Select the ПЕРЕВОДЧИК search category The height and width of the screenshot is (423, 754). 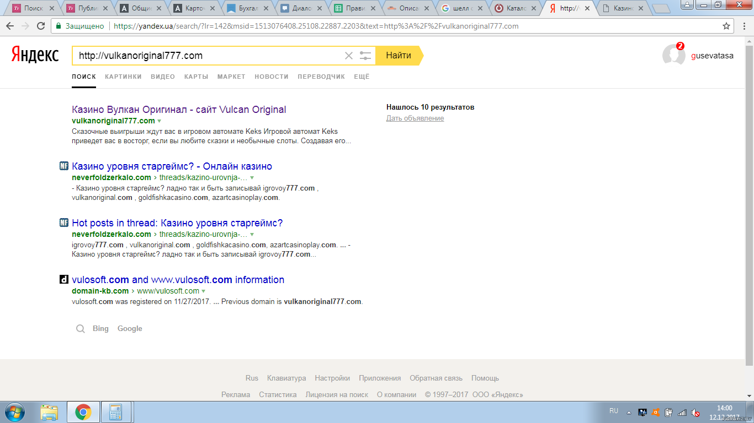[x=321, y=77]
